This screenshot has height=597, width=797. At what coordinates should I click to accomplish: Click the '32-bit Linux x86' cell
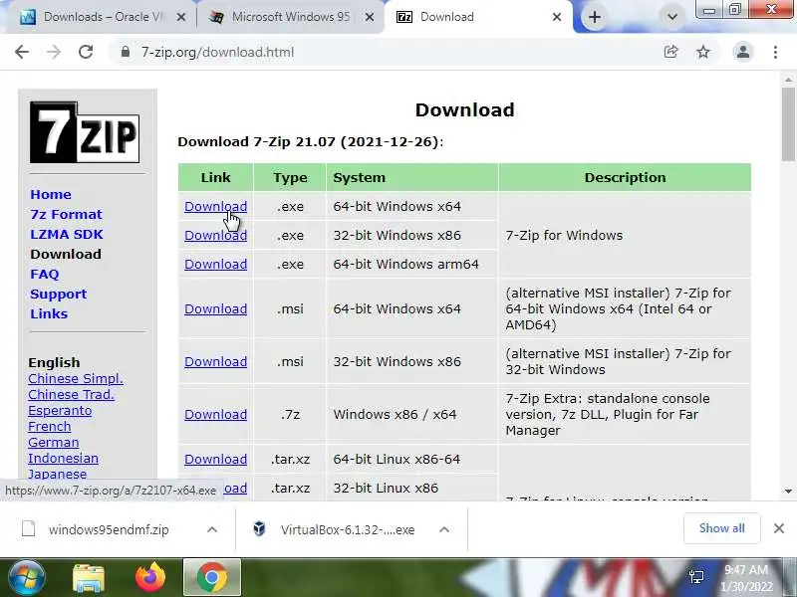point(411,488)
